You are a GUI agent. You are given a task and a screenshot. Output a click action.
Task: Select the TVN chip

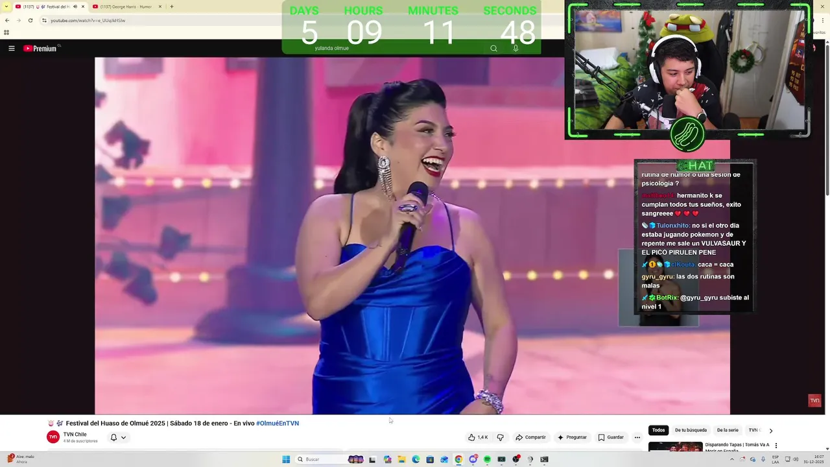(753, 430)
